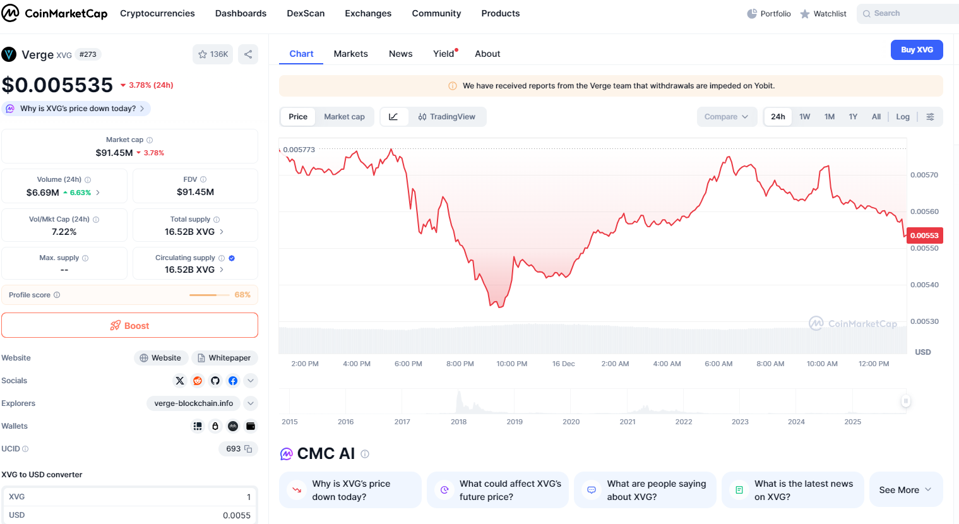Click the historical range slider handle
This screenshot has width=959, height=524.
(906, 401)
